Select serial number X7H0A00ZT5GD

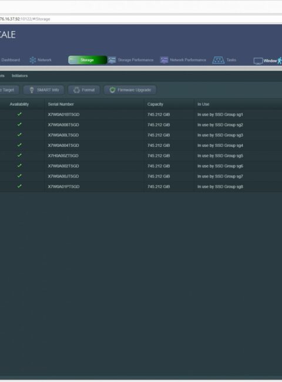[63, 156]
